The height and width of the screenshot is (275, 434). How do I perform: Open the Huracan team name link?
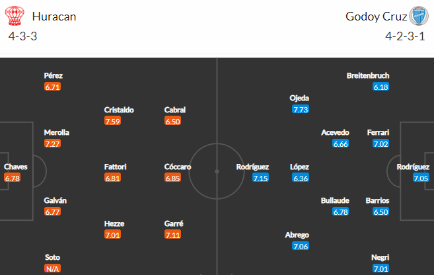pos(54,17)
